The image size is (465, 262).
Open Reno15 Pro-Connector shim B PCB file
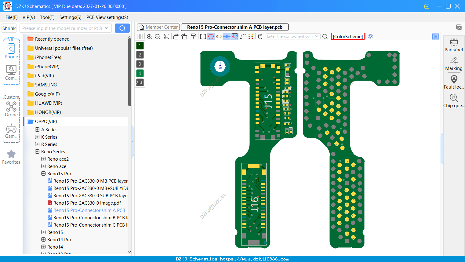(x=88, y=218)
